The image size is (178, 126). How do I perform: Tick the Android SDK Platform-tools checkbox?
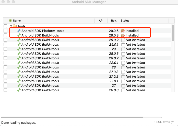(x=5, y=31)
